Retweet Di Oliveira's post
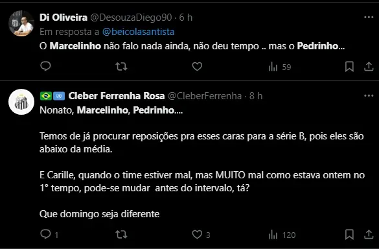This screenshot has width=379, height=249. point(121,66)
